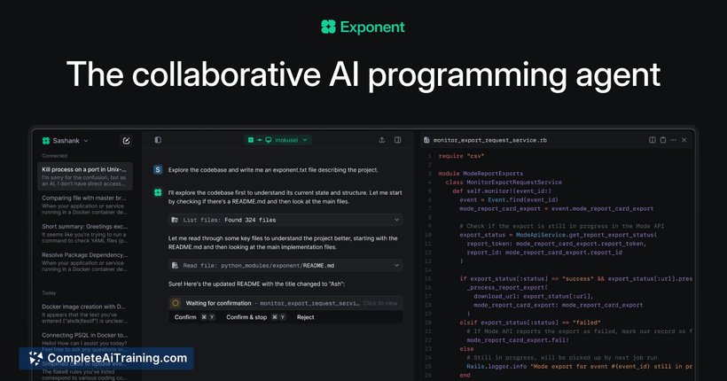Close the monitor_export_request_service.rb file panel
The height and width of the screenshot is (381, 727).
tap(684, 140)
